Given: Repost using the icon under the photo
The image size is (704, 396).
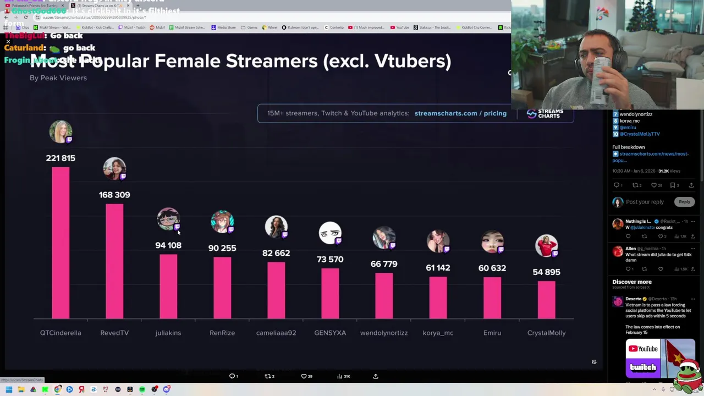Looking at the screenshot, I should click(269, 376).
